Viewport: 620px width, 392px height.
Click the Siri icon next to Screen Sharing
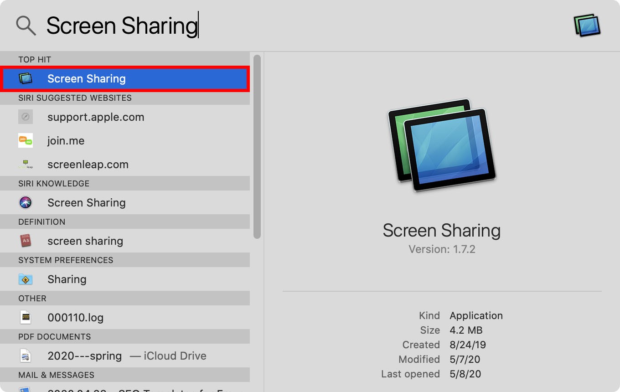(x=26, y=203)
